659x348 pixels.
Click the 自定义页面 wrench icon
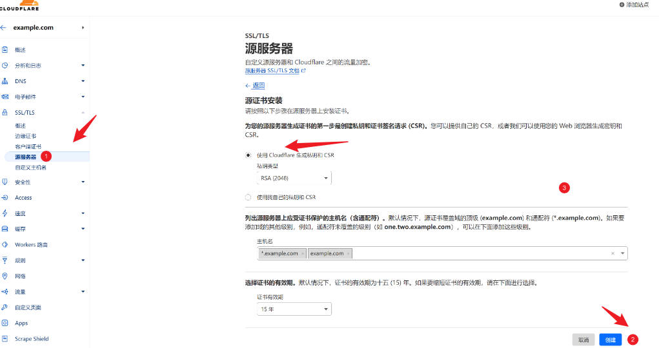[x=5, y=307]
